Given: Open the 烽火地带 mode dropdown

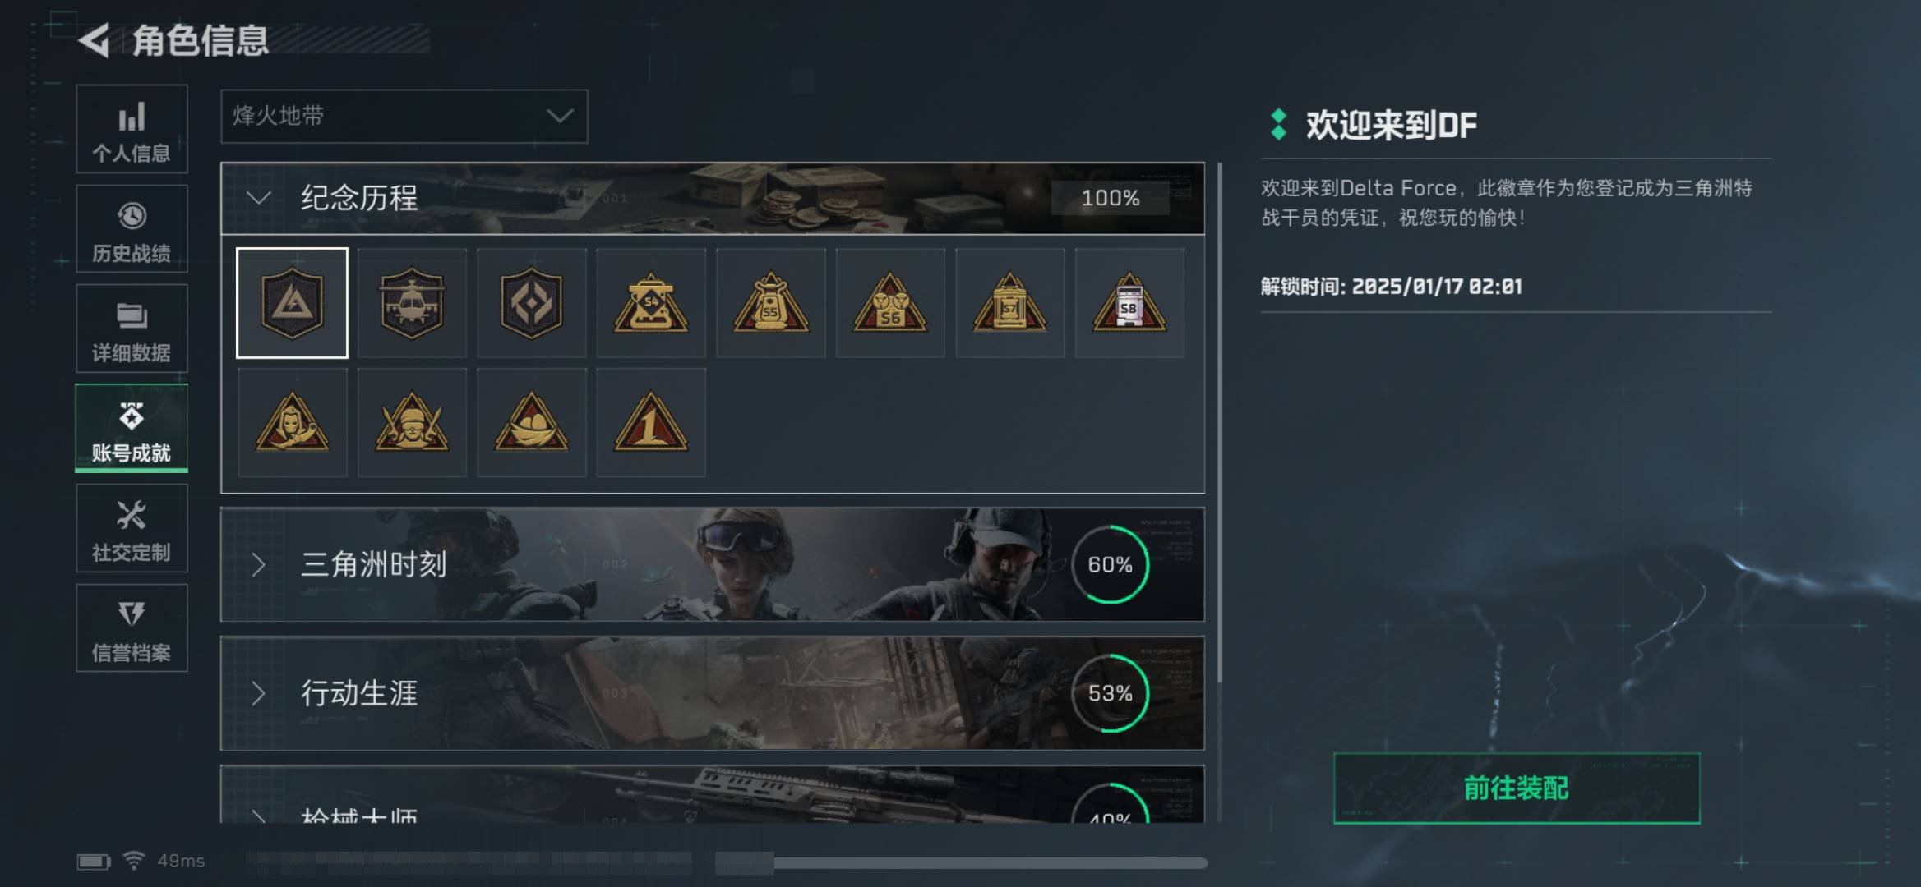Looking at the screenshot, I should tap(404, 117).
